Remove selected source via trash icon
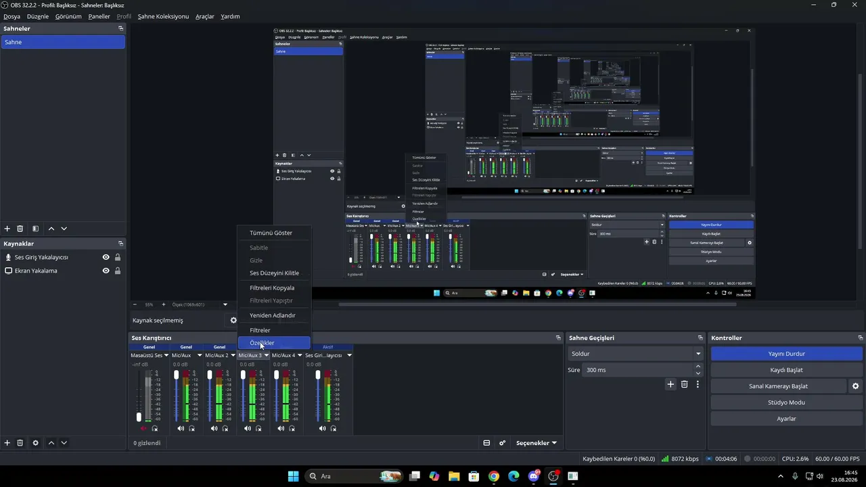 point(20,443)
